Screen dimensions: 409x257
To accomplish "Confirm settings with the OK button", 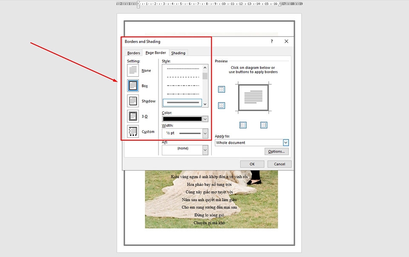I will pos(252,164).
